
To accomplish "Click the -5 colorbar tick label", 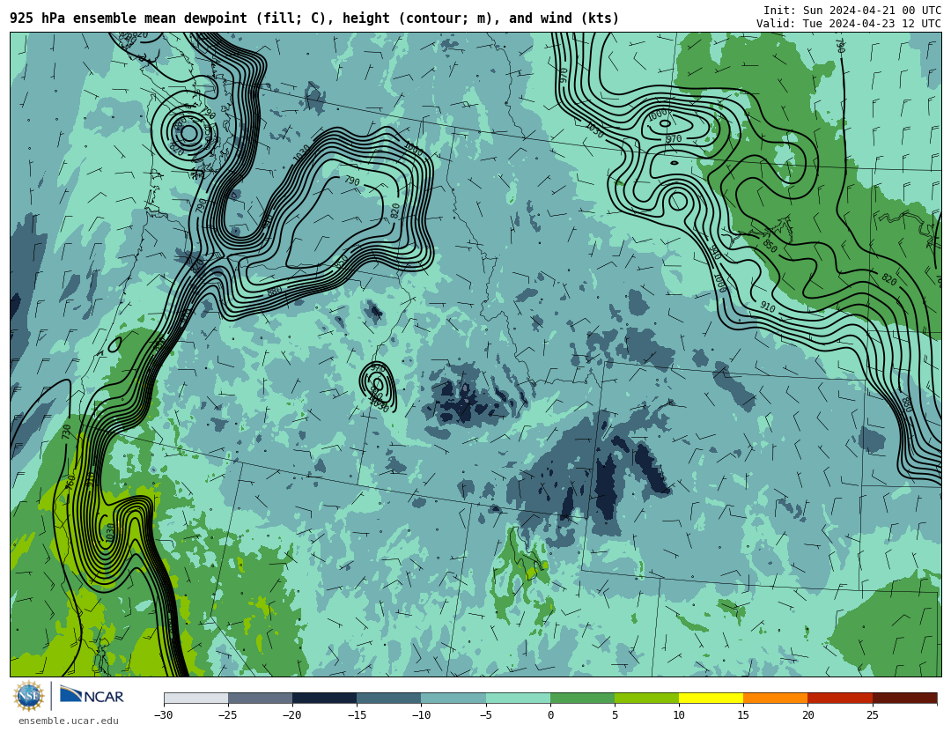I will tap(485, 715).
